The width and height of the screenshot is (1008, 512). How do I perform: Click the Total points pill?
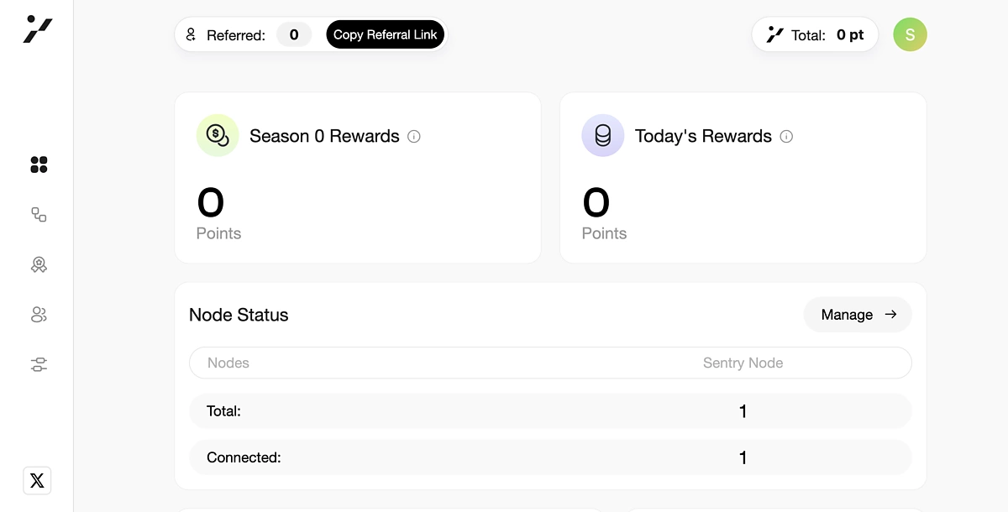click(x=815, y=35)
